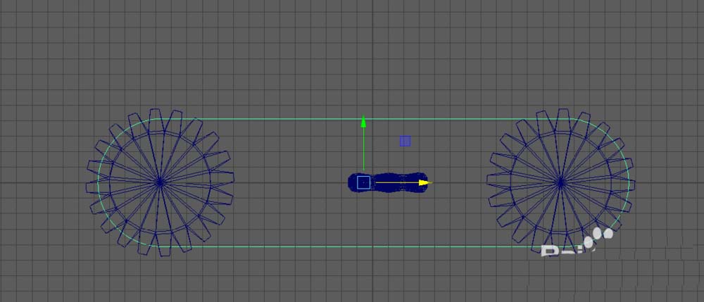
Task: Click the light-blue center square manipulator handle
Action: (364, 182)
